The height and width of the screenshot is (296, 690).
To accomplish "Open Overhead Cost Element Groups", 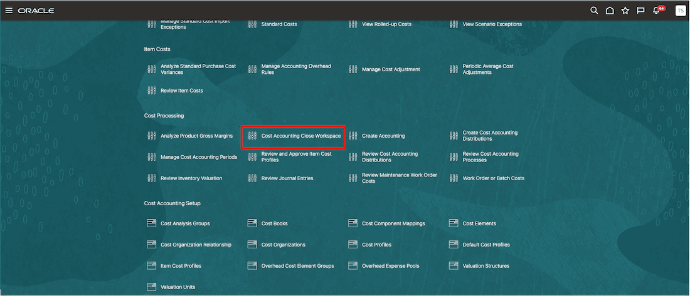I will [x=297, y=266].
